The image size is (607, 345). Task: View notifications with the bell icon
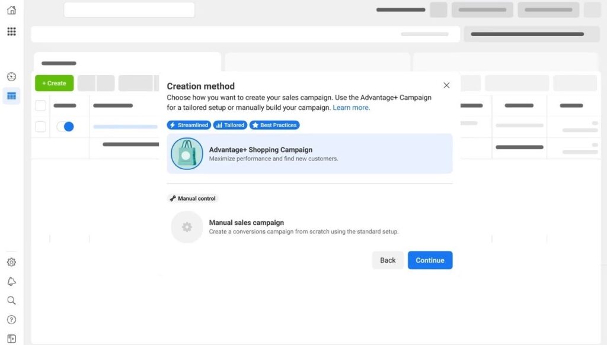click(x=12, y=281)
